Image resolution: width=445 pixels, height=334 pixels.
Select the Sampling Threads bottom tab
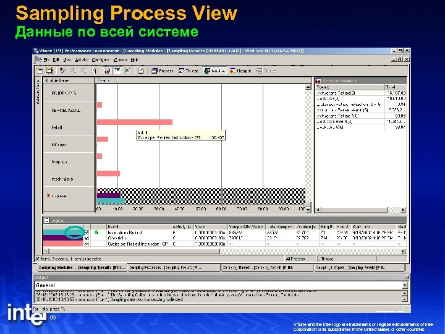coord(268,268)
